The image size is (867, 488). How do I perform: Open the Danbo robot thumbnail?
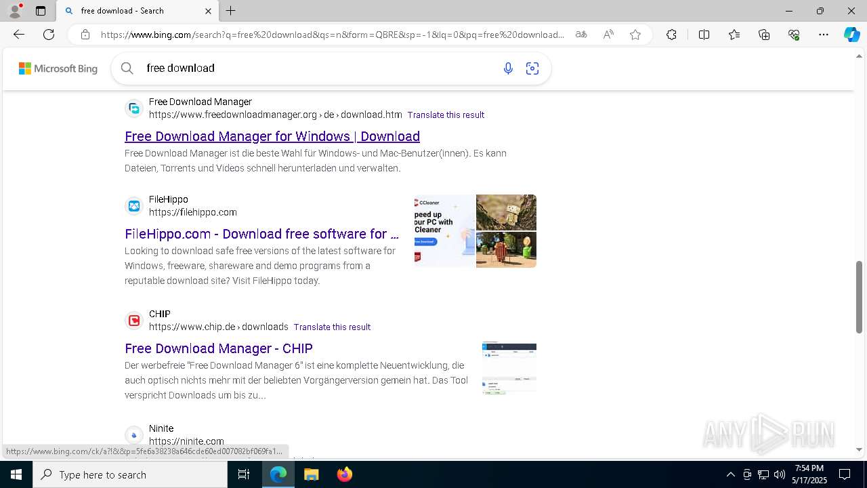pos(506,212)
